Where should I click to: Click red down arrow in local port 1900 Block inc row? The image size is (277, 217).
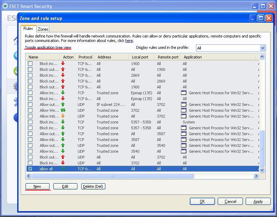(63, 63)
